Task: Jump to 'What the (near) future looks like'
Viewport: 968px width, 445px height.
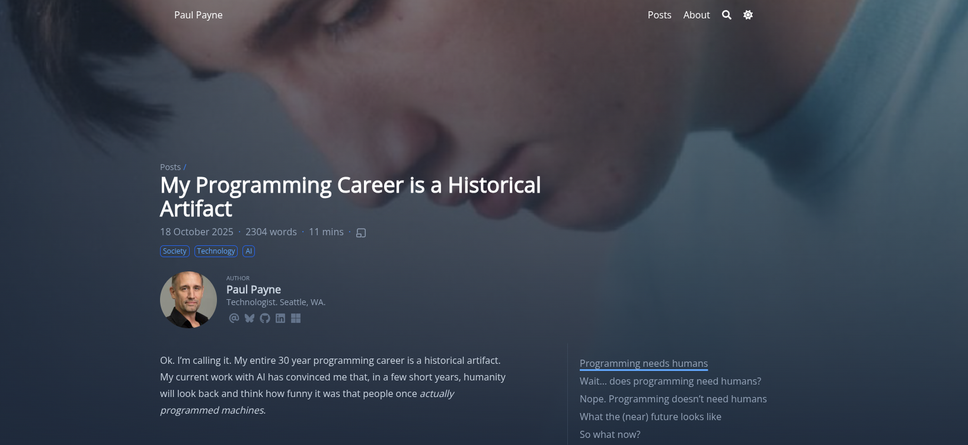Action: [650, 417]
